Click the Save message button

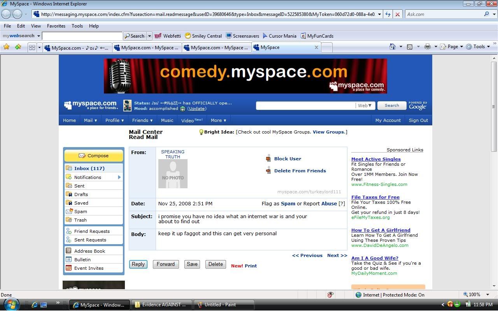coord(192,264)
